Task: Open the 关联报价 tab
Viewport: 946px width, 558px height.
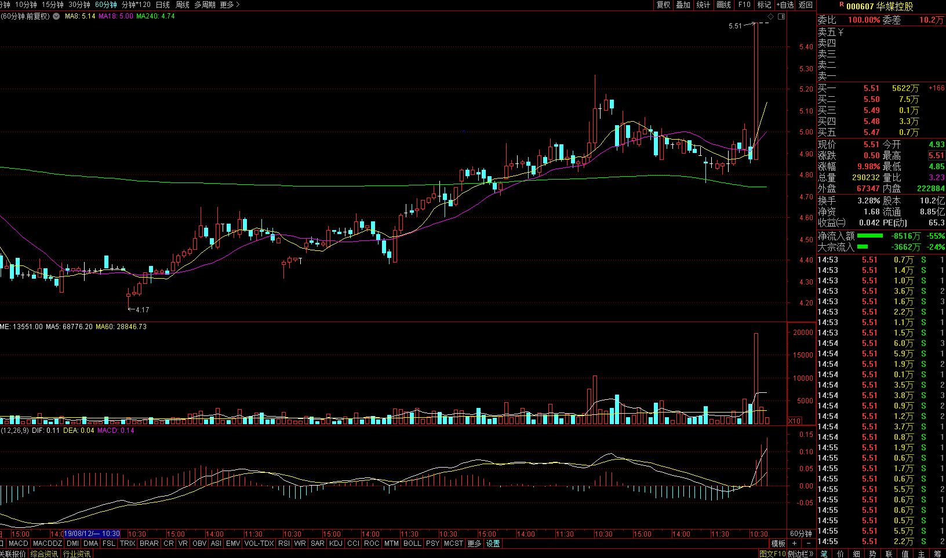Action: [13, 554]
